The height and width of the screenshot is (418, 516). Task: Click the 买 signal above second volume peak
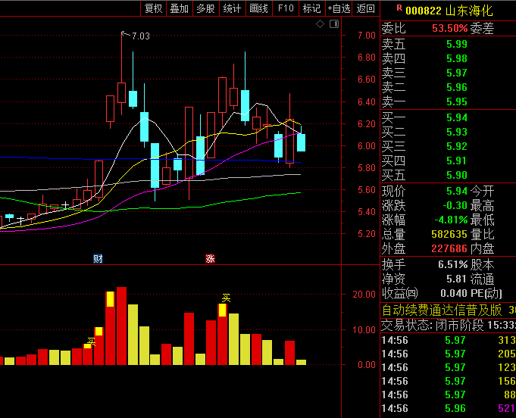click(226, 298)
